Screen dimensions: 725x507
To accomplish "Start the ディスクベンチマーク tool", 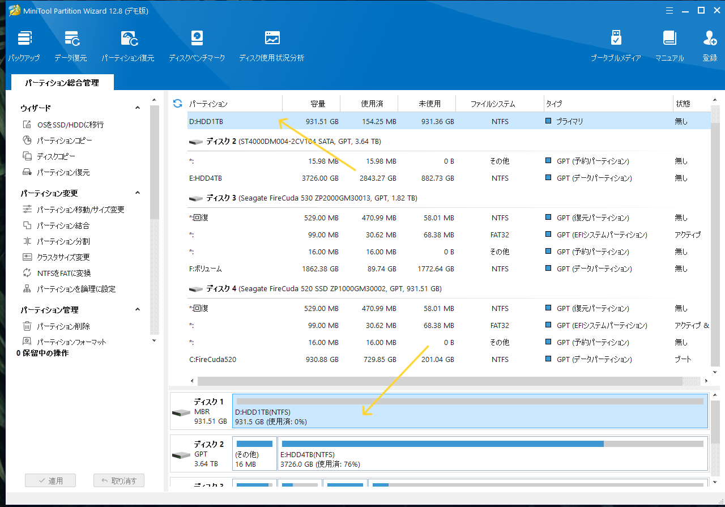I will (197, 45).
